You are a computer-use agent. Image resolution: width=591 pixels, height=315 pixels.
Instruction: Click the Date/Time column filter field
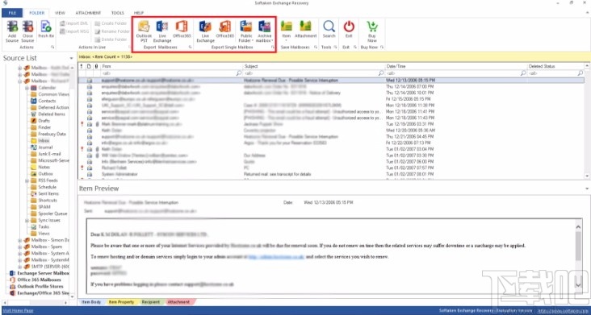tap(456, 73)
